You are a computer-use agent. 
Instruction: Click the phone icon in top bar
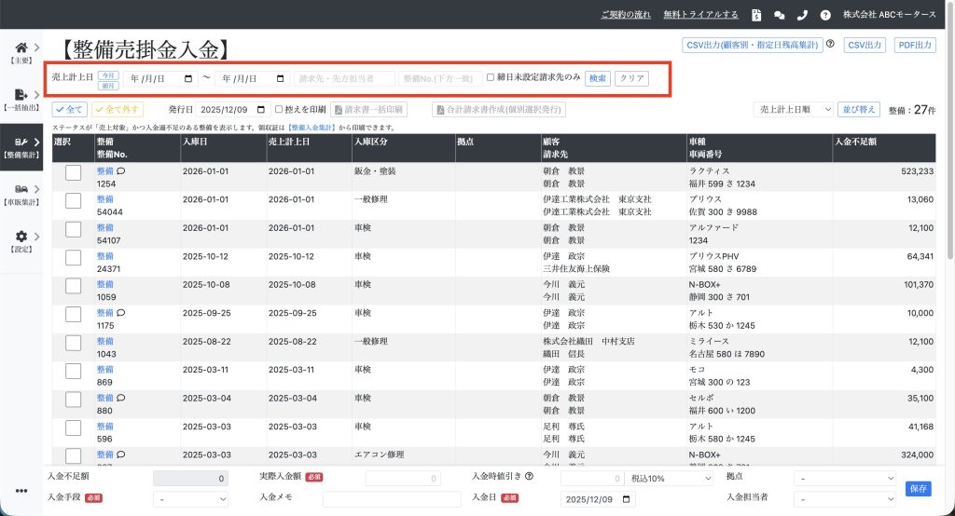[802, 15]
